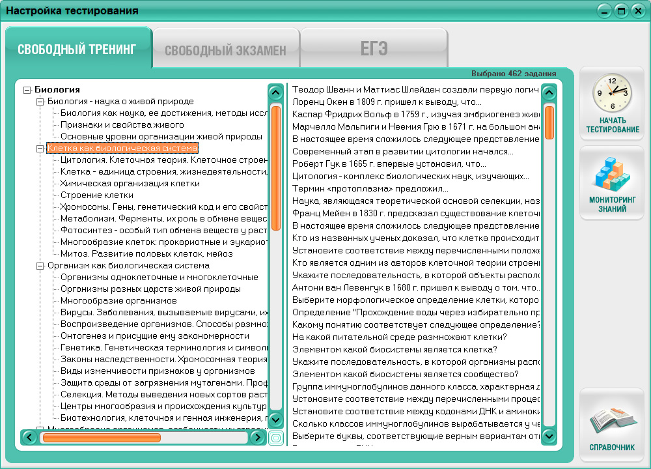Click tree horizontal scroll right arrow

click(258, 438)
